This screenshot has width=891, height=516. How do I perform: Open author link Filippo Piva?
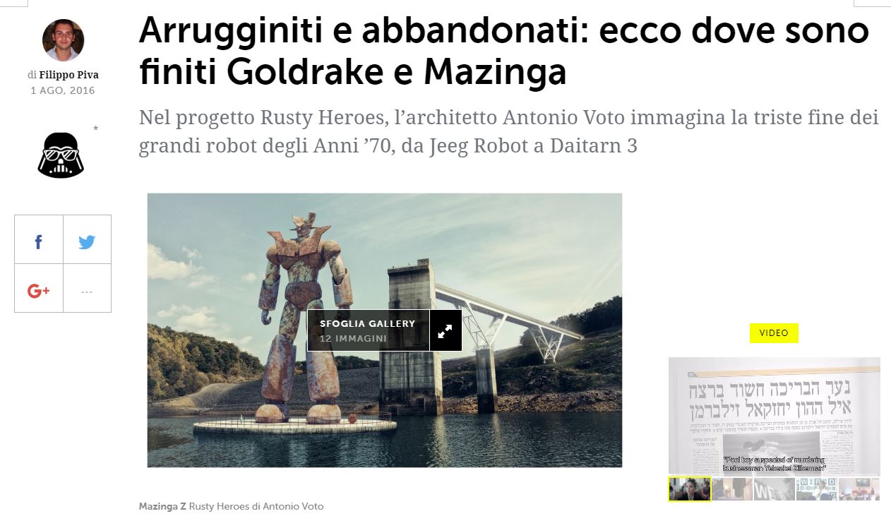point(68,75)
